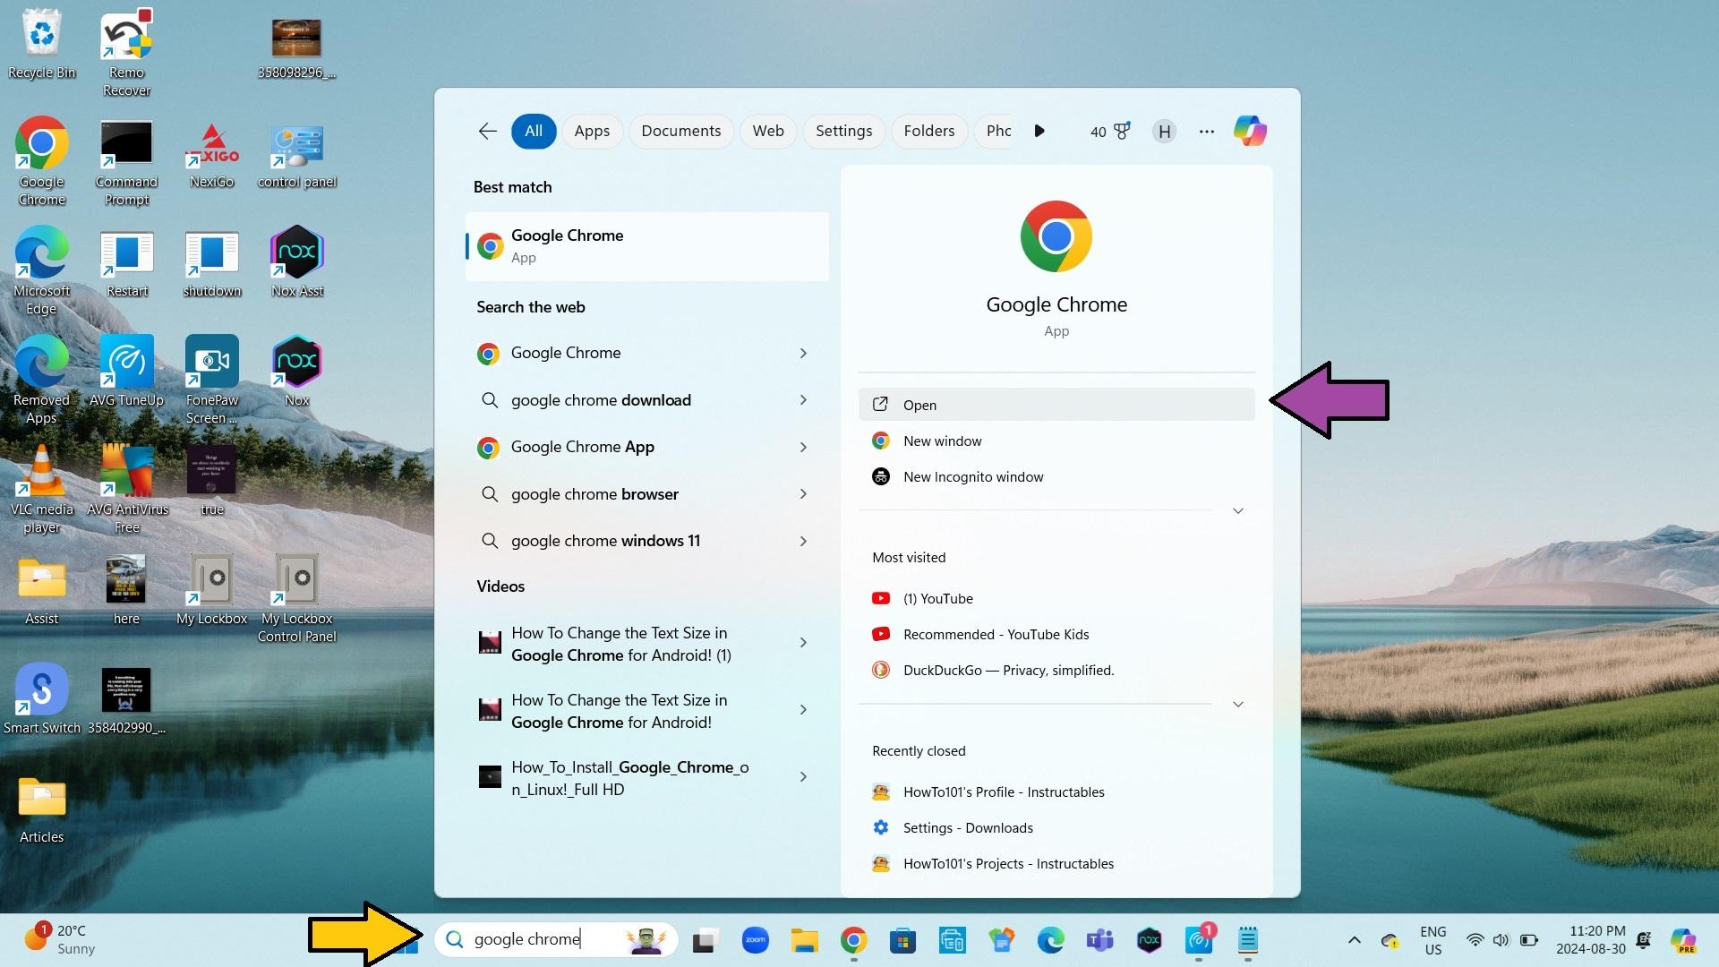Open HowTo101's Projects - Instructables link
Screen dimensions: 1719x967
[1056, 864]
